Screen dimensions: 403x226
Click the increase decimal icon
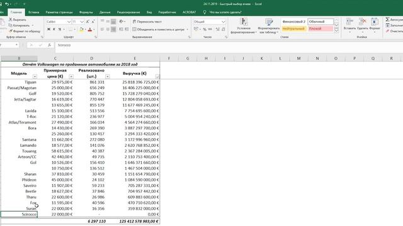point(218,30)
